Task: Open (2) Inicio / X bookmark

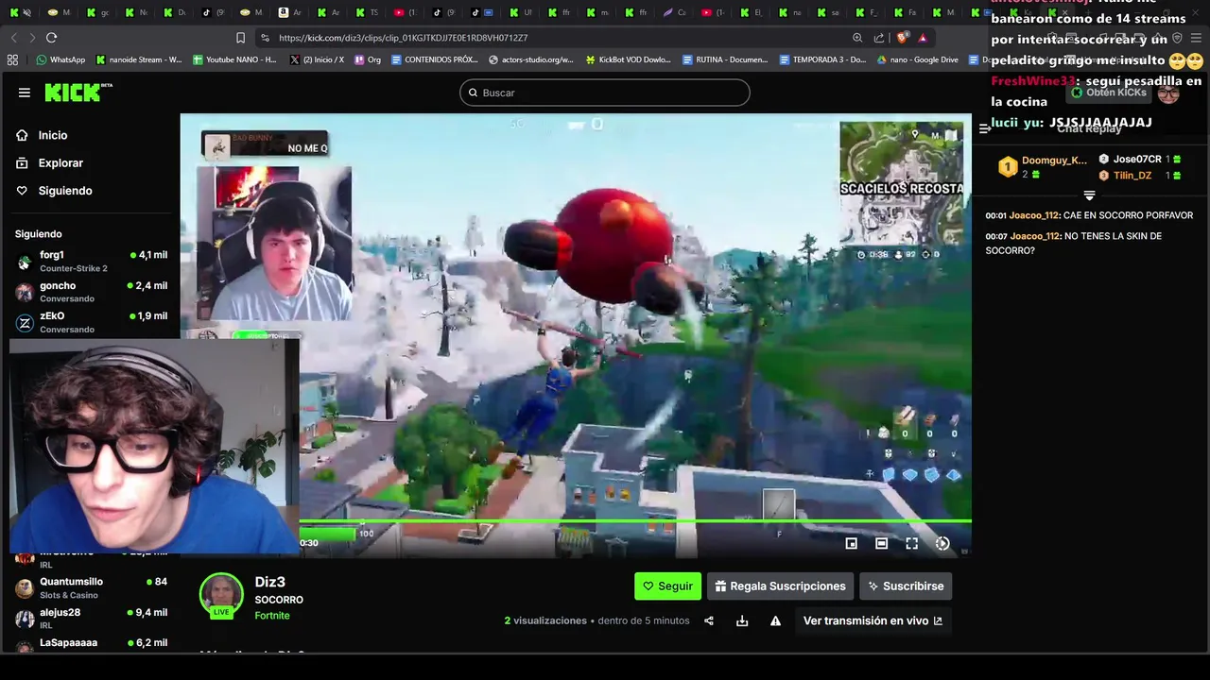Action: click(x=317, y=59)
